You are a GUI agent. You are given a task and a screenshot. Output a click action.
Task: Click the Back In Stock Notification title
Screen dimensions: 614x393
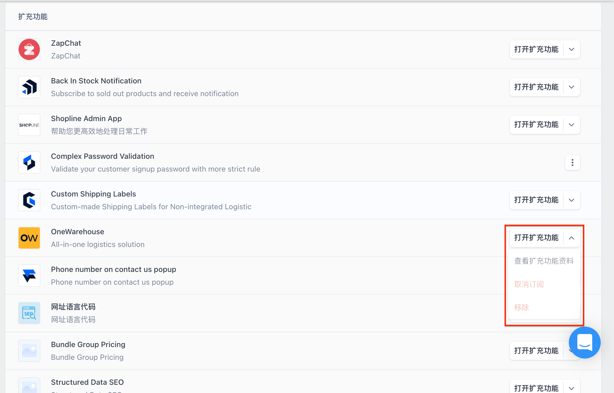(x=96, y=81)
